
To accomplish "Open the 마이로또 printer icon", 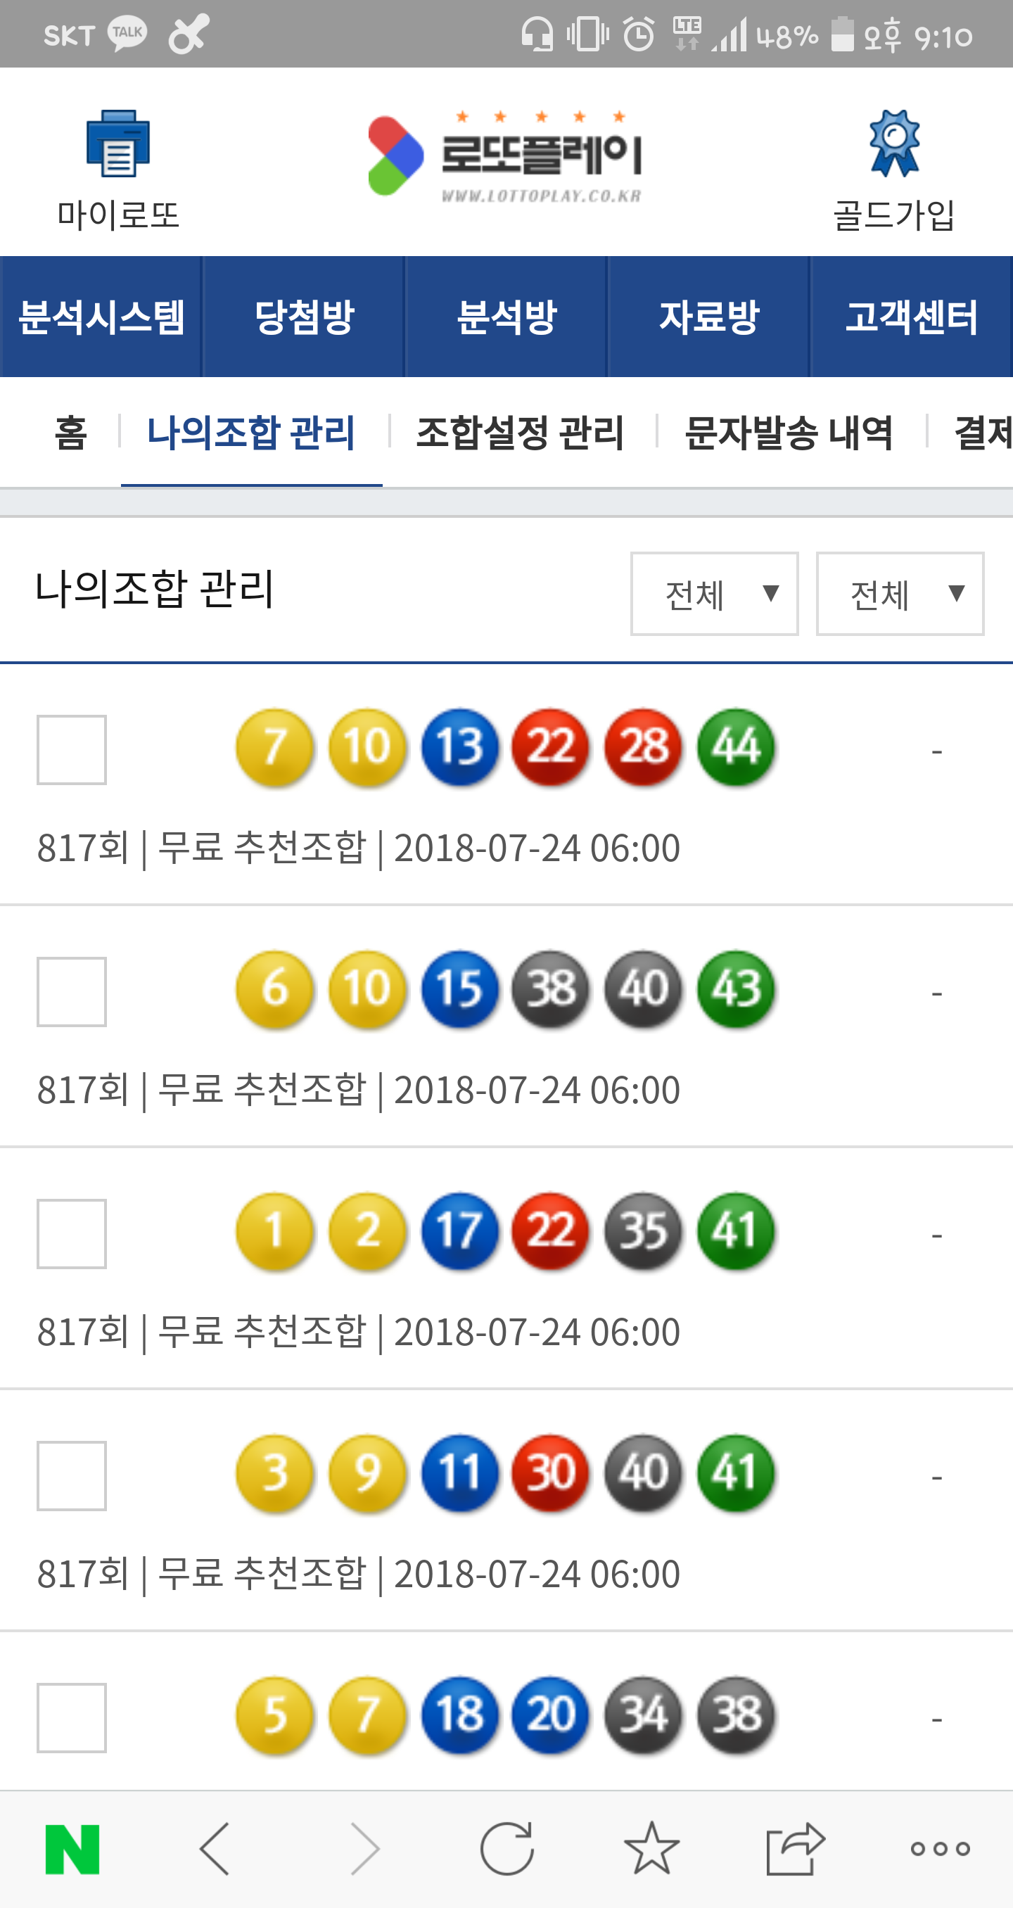I will pos(117,144).
